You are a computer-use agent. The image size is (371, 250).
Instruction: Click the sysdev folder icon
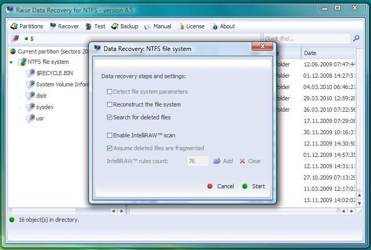point(30,107)
